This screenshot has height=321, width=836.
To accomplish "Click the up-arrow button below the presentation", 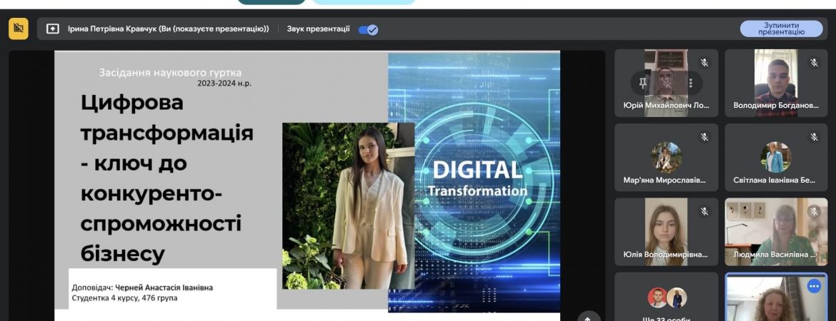I will coord(588,317).
